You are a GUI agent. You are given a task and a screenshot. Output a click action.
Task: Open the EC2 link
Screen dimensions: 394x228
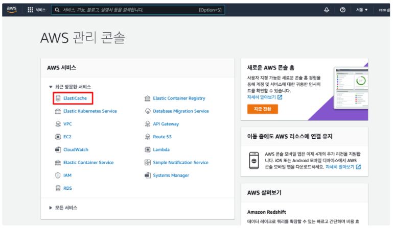67,137
